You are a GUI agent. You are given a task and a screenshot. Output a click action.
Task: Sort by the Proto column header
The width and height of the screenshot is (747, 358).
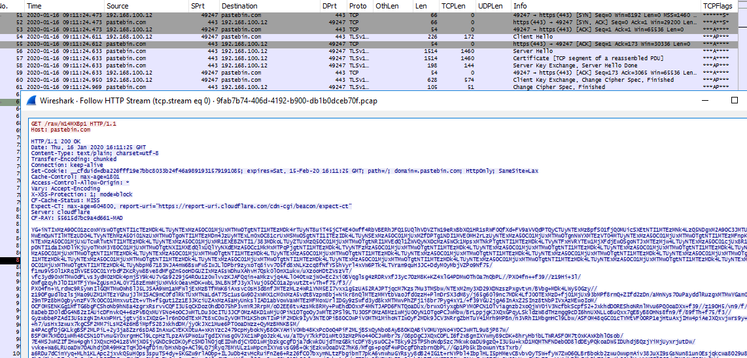(x=359, y=6)
